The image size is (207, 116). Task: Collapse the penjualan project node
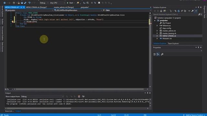155,21
